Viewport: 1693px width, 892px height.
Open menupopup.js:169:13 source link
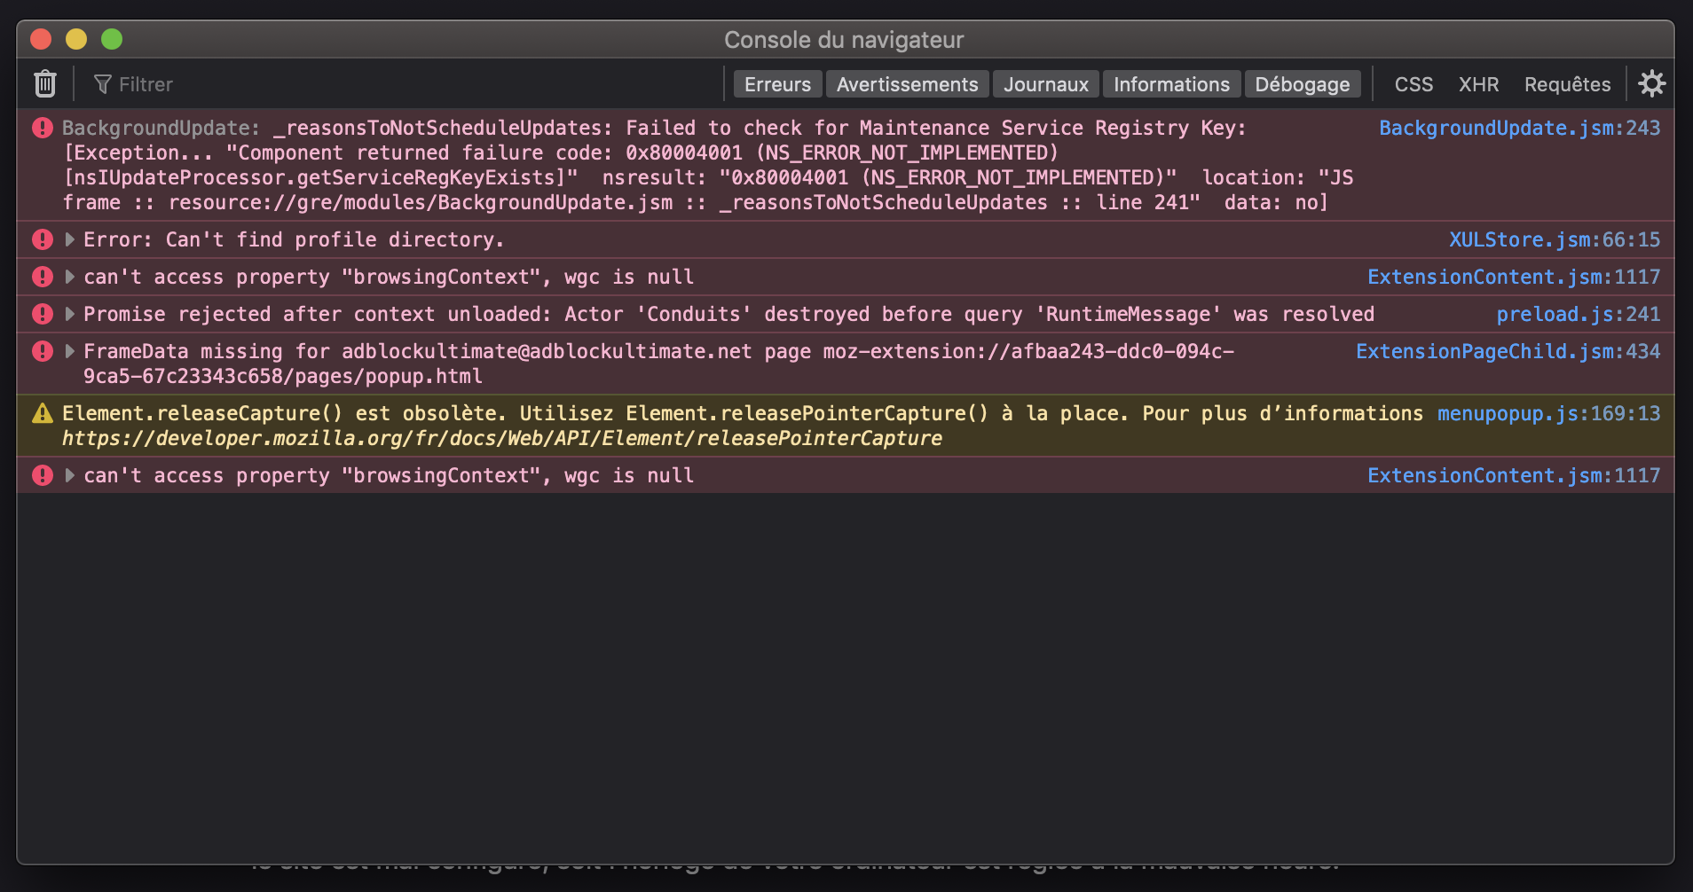point(1548,413)
